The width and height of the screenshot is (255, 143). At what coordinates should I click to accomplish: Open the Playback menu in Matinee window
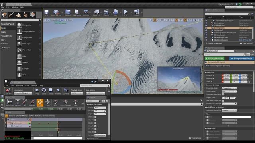coord(20,85)
